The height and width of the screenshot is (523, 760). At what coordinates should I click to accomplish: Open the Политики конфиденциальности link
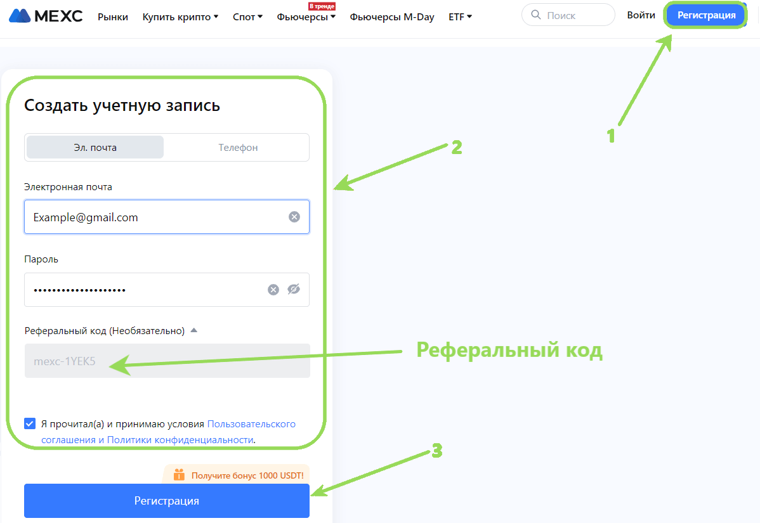(x=180, y=440)
